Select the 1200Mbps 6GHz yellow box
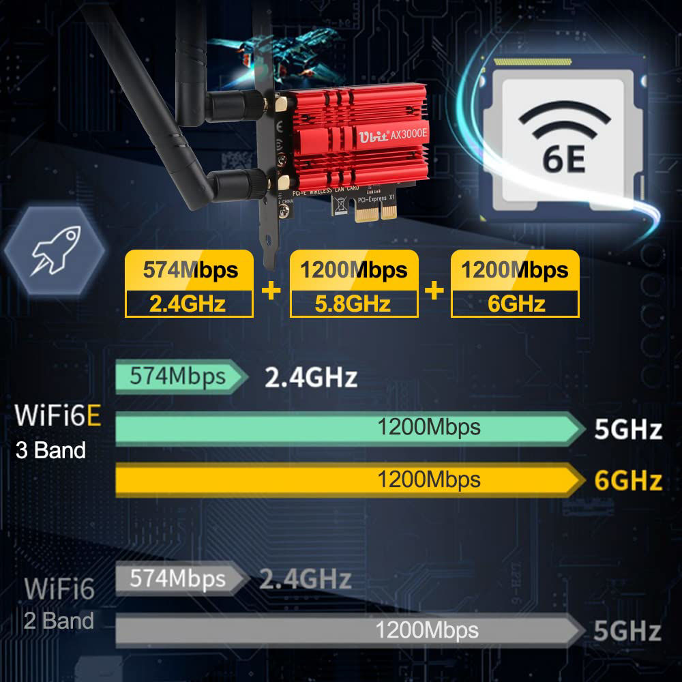The height and width of the screenshot is (682, 682). pos(515,284)
